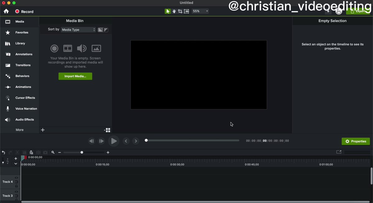Switch Media Bin sort to ascending order icon
Screen dimensions: 373x203
(x=100, y=30)
